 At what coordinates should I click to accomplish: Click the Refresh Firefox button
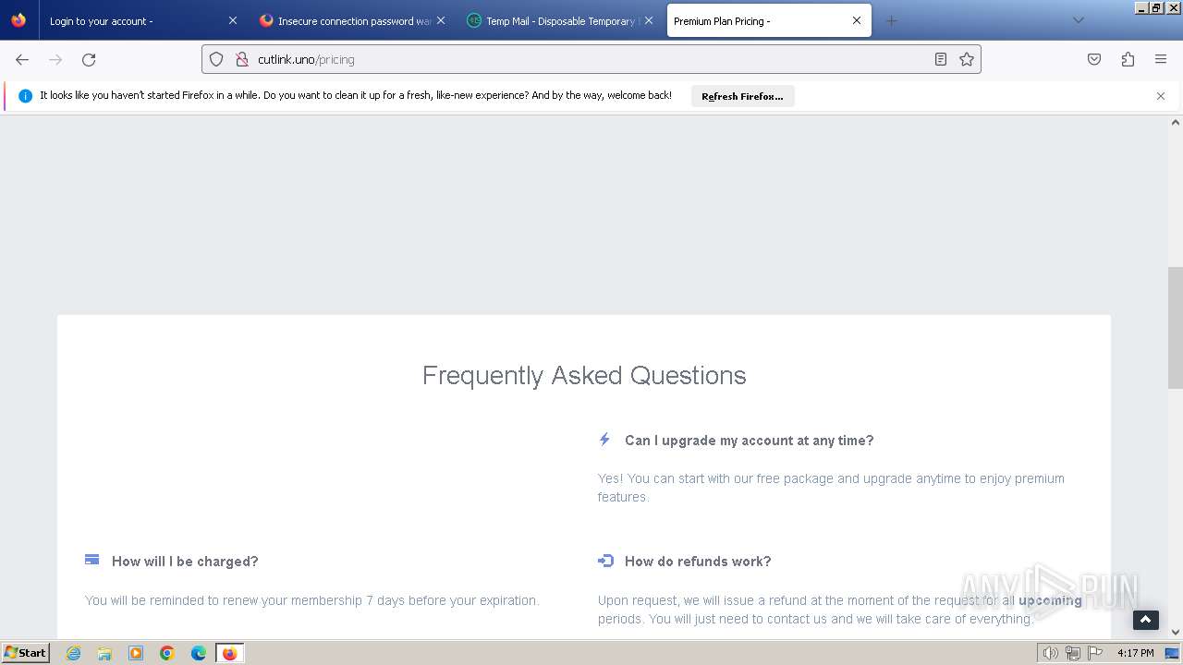tap(742, 96)
